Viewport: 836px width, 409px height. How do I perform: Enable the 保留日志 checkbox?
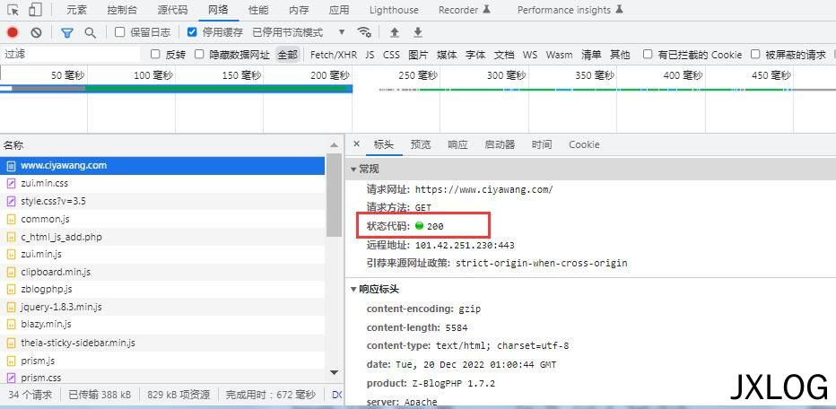pos(120,32)
